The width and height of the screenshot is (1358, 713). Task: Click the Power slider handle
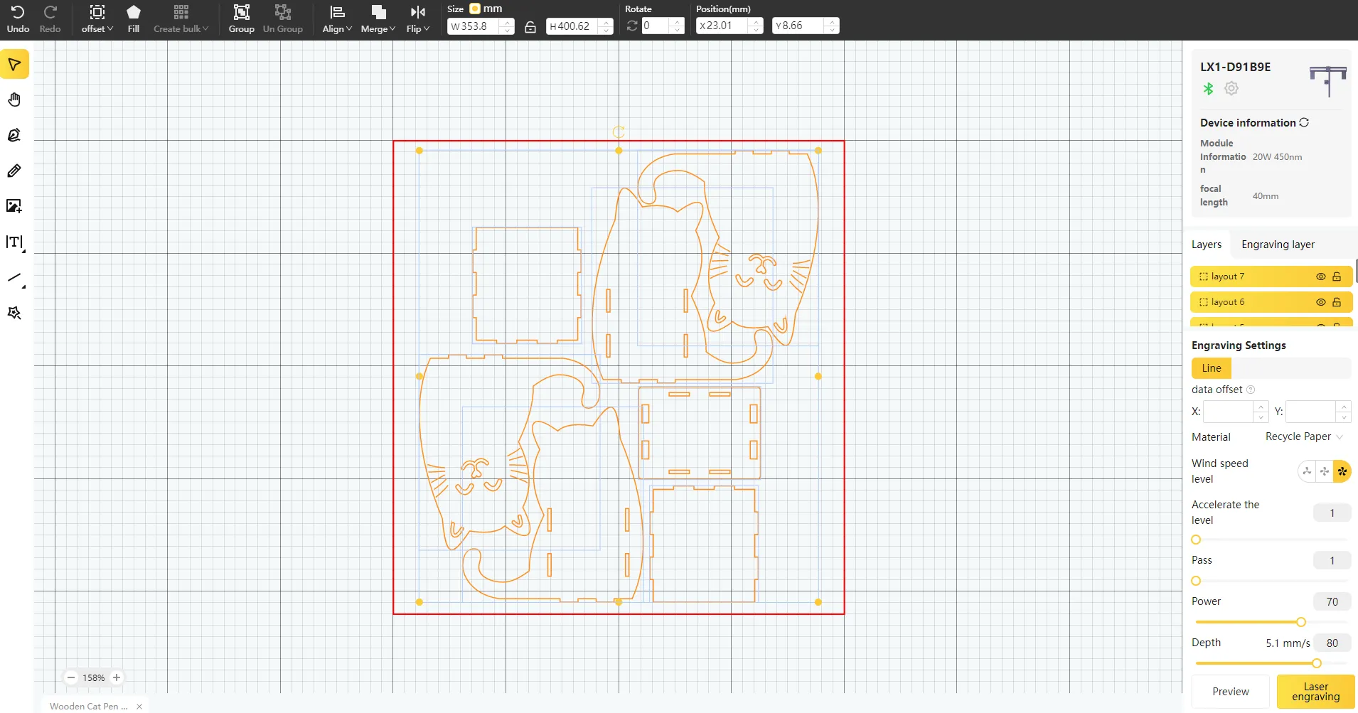(x=1301, y=622)
